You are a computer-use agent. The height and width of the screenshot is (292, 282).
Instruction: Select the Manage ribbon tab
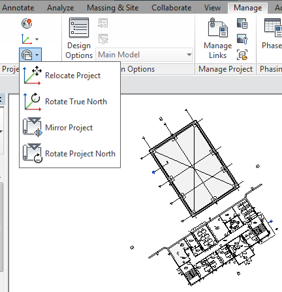(x=247, y=8)
